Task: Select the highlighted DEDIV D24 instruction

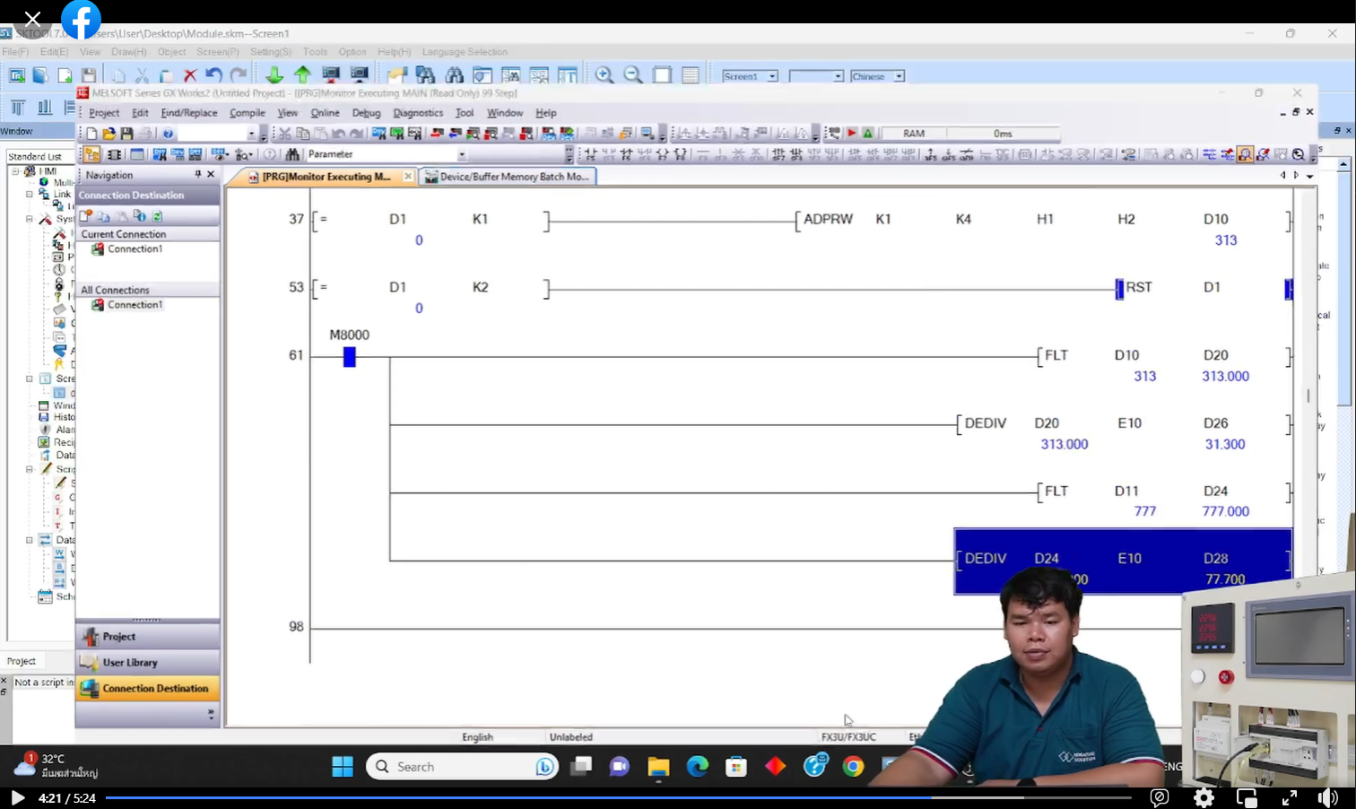Action: click(x=1123, y=561)
